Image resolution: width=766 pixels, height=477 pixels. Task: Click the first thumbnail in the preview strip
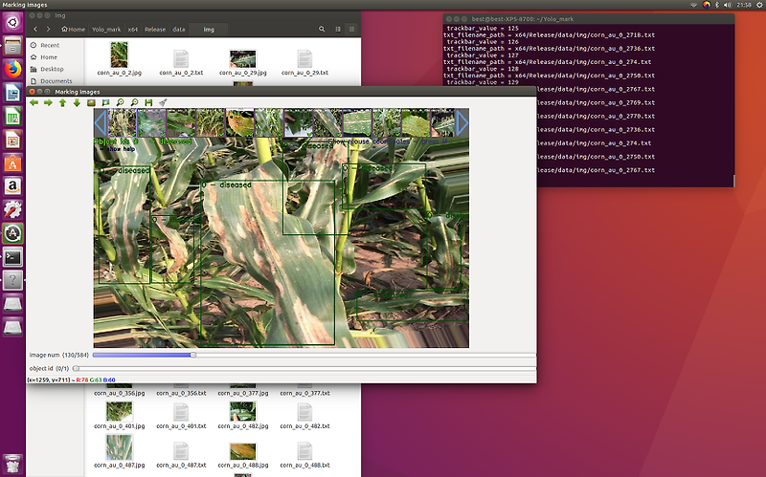[122, 123]
